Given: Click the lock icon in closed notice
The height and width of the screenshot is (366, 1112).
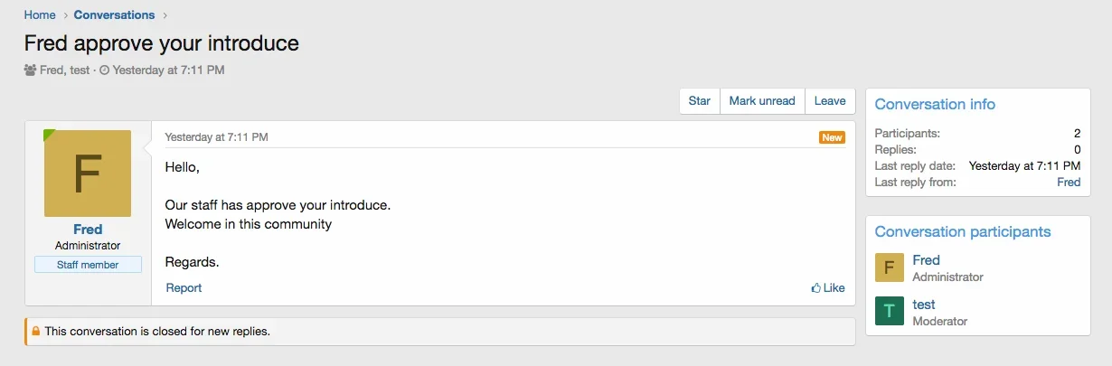Looking at the screenshot, I should 36,332.
